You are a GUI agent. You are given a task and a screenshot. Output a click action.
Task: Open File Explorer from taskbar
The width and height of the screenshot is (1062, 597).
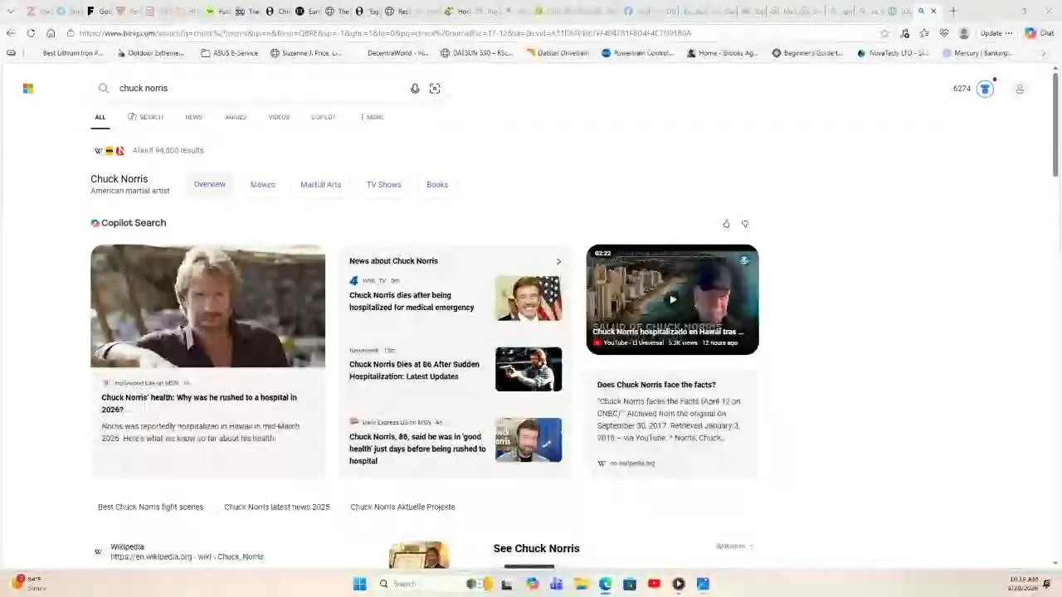click(581, 584)
